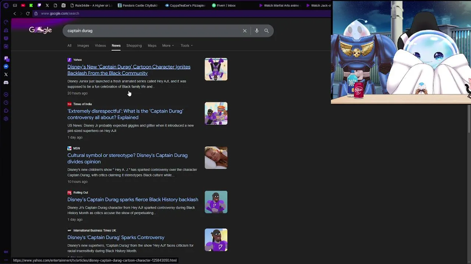Viewport: 471px width, 264px height.
Task: Click the '20 hours ago' timestamp
Action: tap(77, 93)
